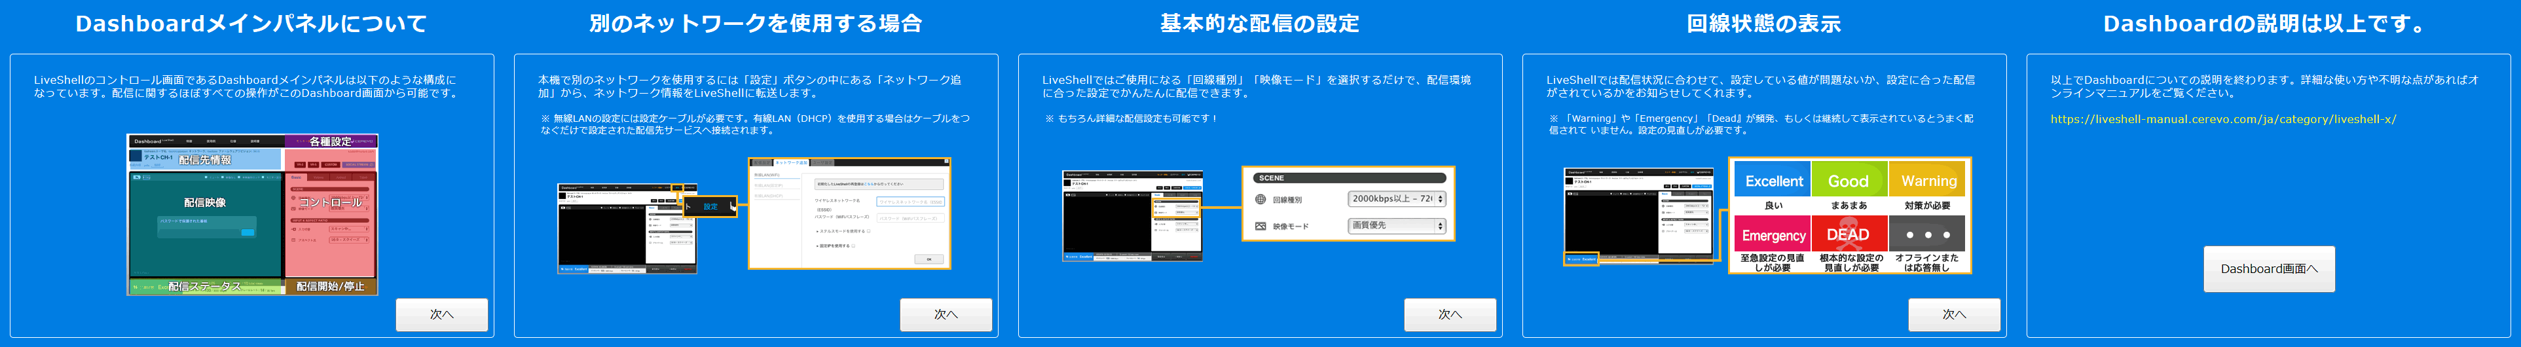Click 次へ in the 別のネットワークを使用する場合 panel
This screenshot has height=347, width=2521.
(946, 315)
